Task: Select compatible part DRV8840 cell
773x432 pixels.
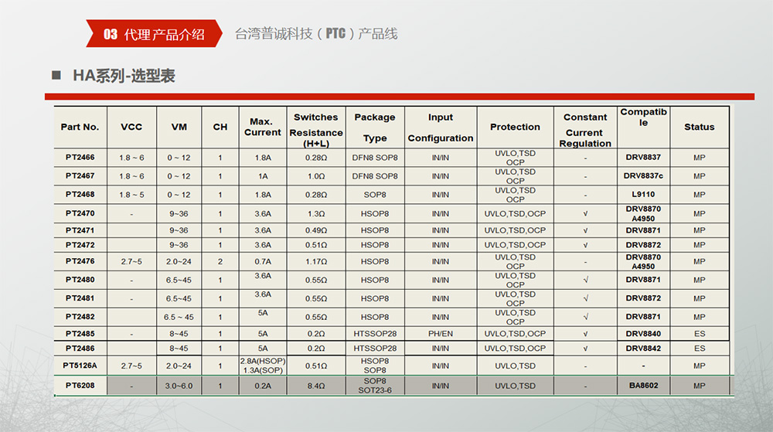Action: [x=643, y=334]
